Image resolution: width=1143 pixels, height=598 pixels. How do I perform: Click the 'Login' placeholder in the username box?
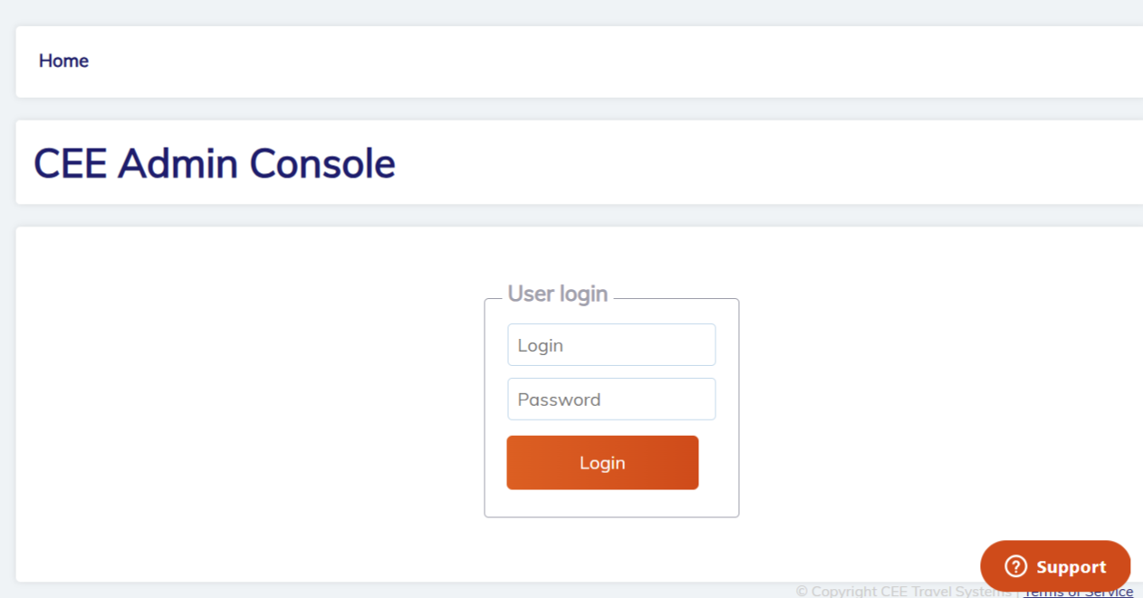541,345
